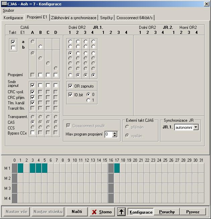Toggle Směr zapnut for column A
The image size is (211, 219).
point(32,85)
